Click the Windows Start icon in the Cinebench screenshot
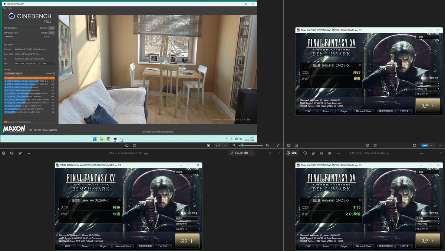 pos(95,139)
